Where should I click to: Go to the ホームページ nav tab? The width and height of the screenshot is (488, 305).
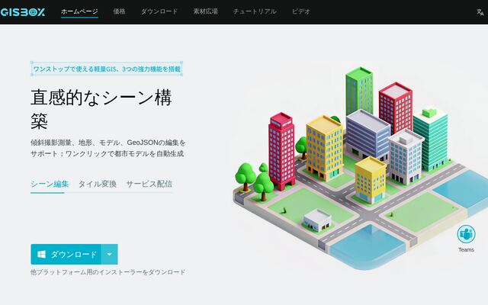tap(79, 11)
